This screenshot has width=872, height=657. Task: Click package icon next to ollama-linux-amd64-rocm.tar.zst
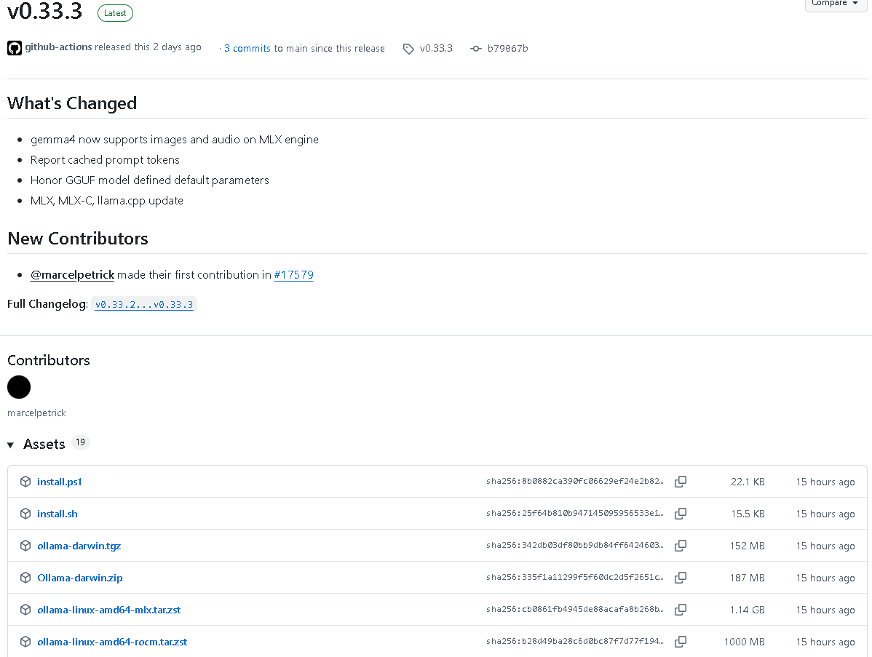coord(25,642)
